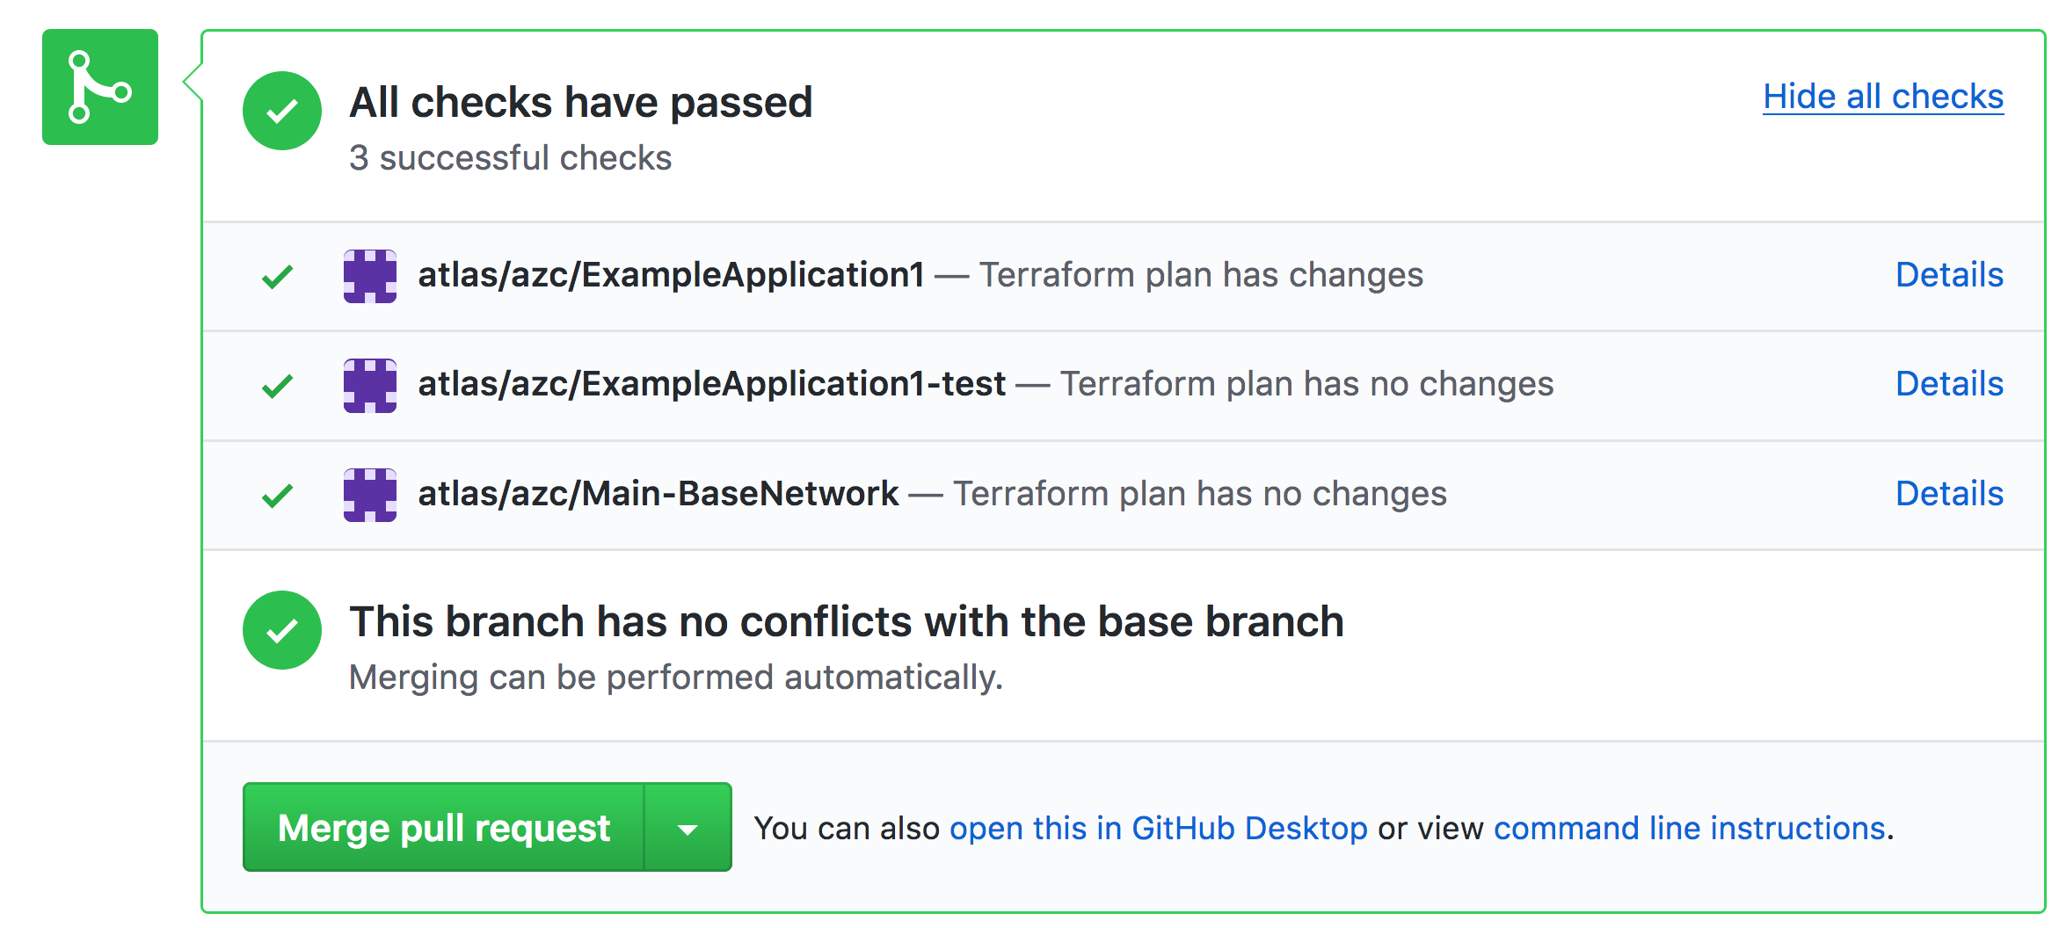View Details for ExampleApplication1-test check
Screen dimensions: 2059x928
click(x=1948, y=384)
